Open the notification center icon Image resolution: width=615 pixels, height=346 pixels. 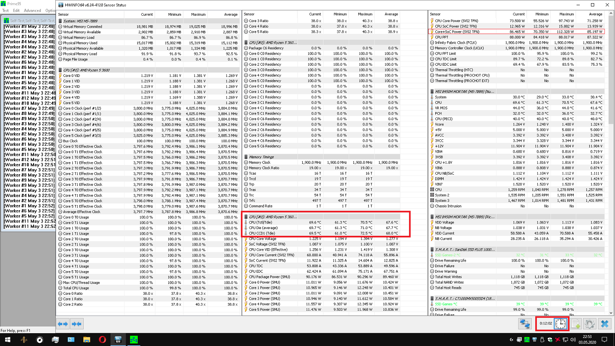coord(605,340)
